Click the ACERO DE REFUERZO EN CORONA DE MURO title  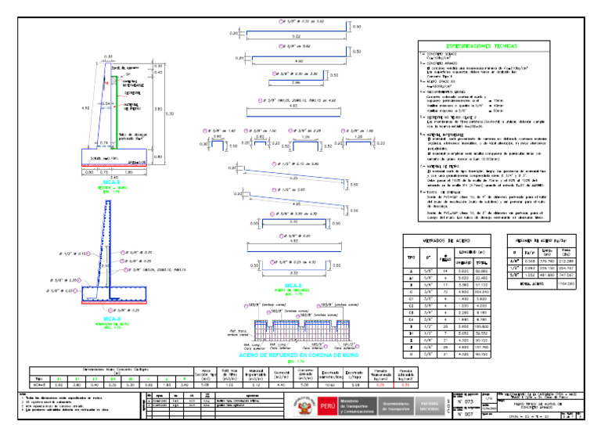pos(299,355)
